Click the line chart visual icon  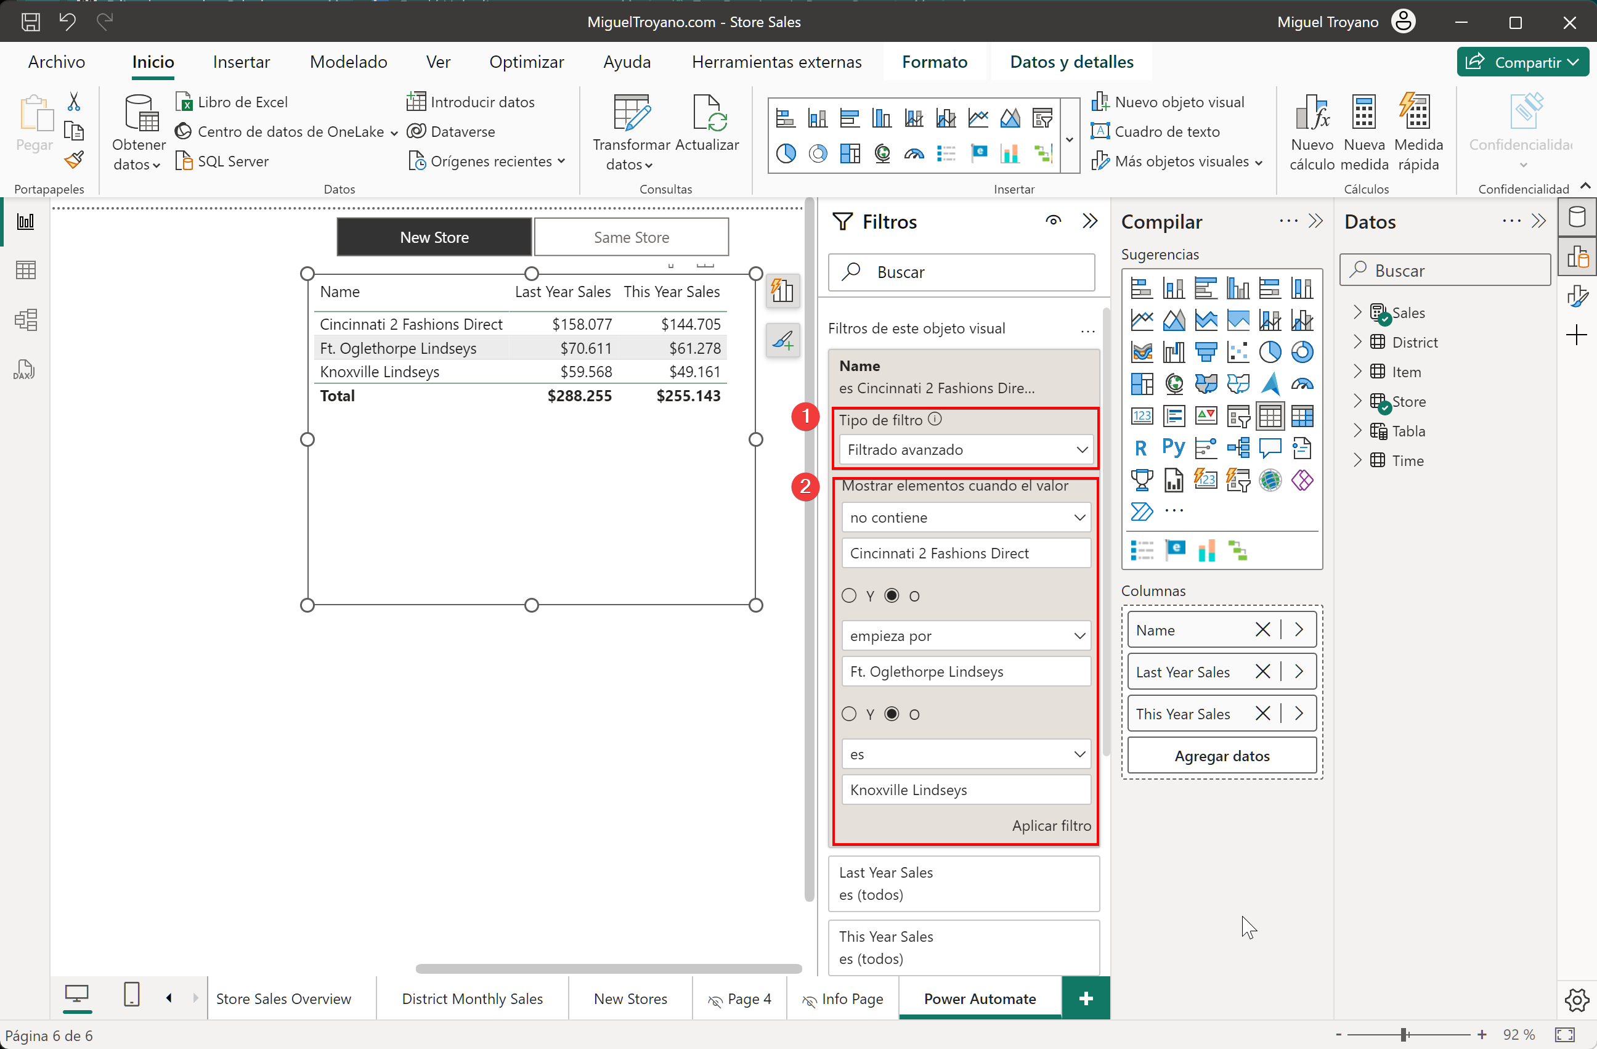[x=1142, y=319]
